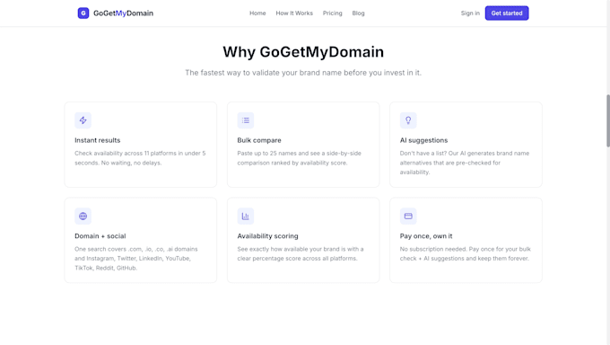Viewport: 610px width, 345px height.
Task: Click the lightbulb AI suggestions icon
Action: pyautogui.click(x=408, y=120)
